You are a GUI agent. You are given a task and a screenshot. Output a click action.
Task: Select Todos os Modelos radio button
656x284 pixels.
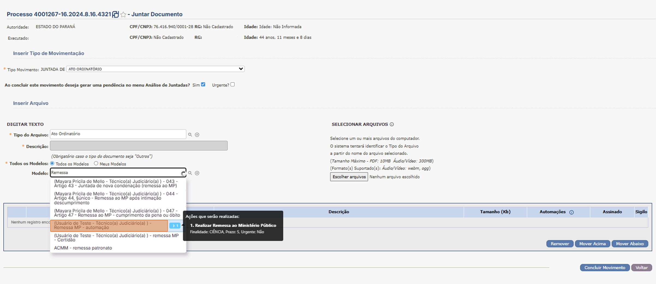[52, 163]
